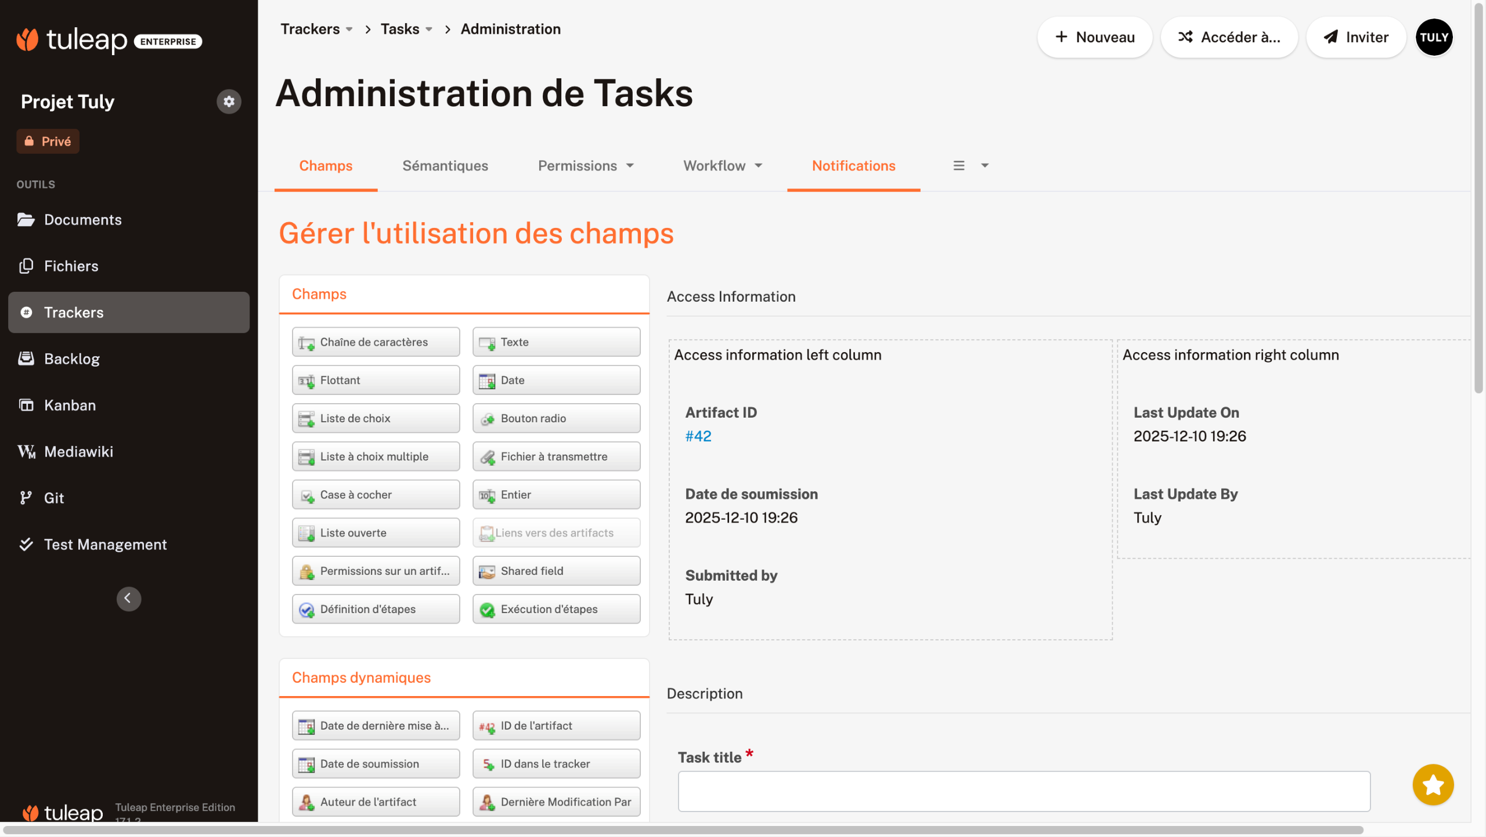This screenshot has width=1486, height=837.
Task: Click the Documents folder icon in sidebar
Action: coord(26,219)
